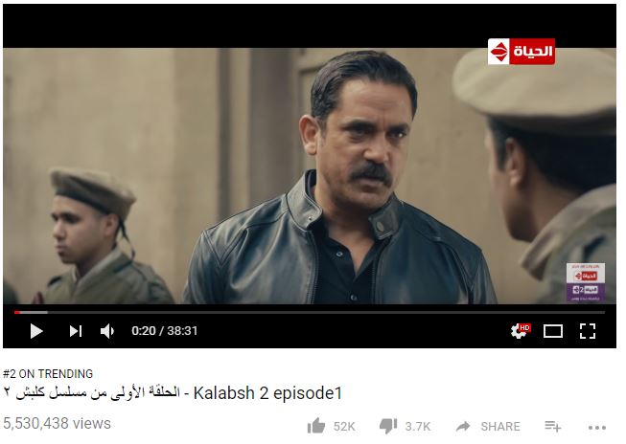
Task: Open HD quality settings gear
Action: (x=520, y=331)
